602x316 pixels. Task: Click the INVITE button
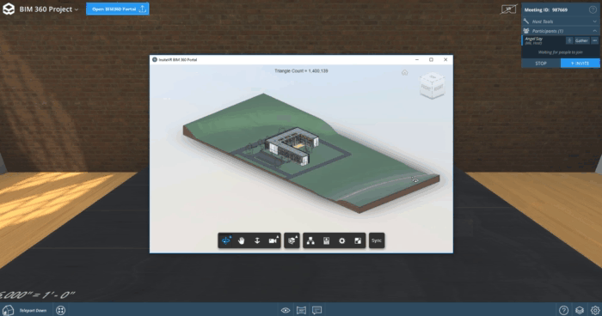[x=580, y=64]
